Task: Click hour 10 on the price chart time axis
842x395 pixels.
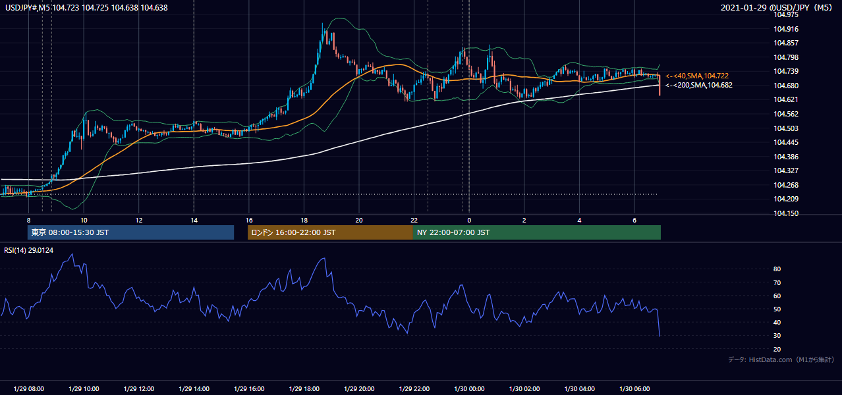Action: tap(84, 220)
